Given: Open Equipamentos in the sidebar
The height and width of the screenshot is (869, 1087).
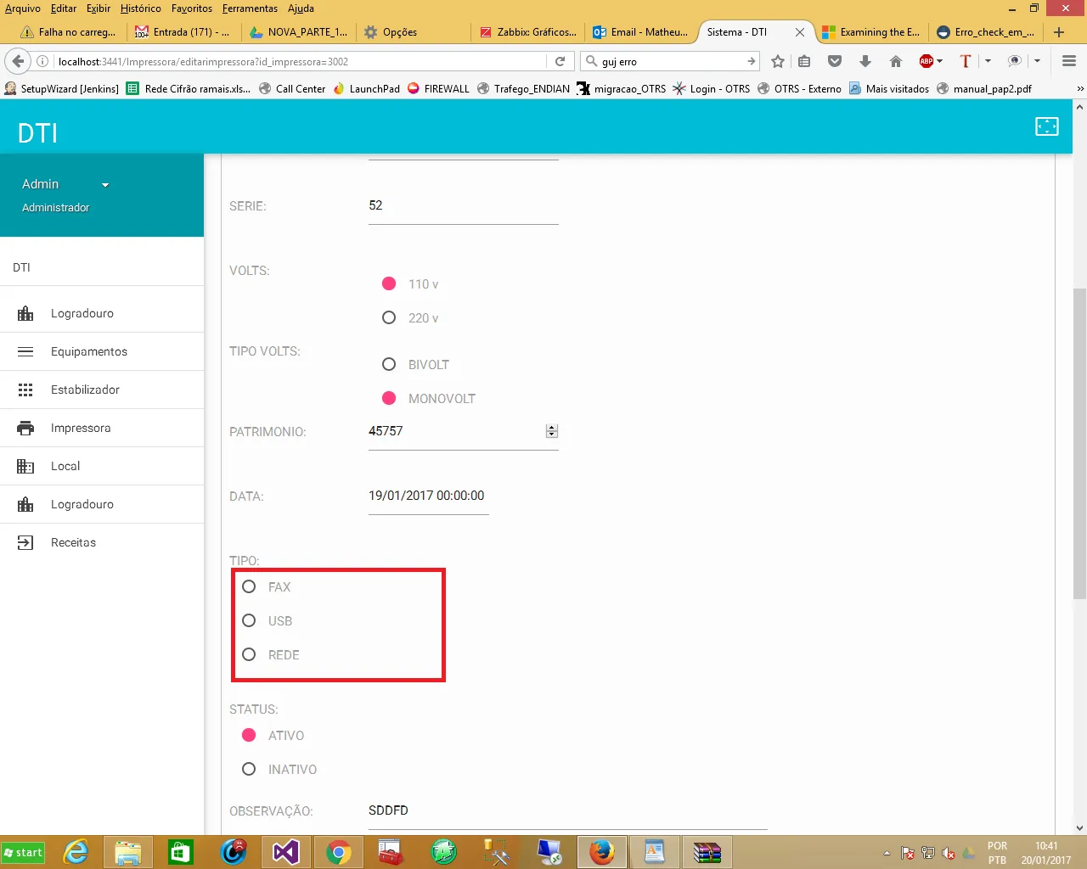Looking at the screenshot, I should click(x=89, y=351).
